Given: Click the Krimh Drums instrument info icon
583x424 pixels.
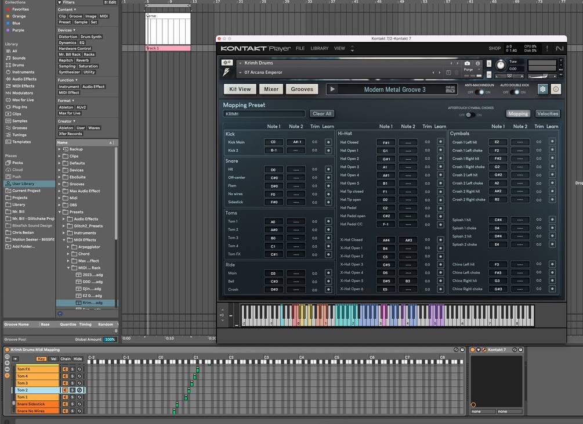Looking at the screenshot, I should point(478,63).
